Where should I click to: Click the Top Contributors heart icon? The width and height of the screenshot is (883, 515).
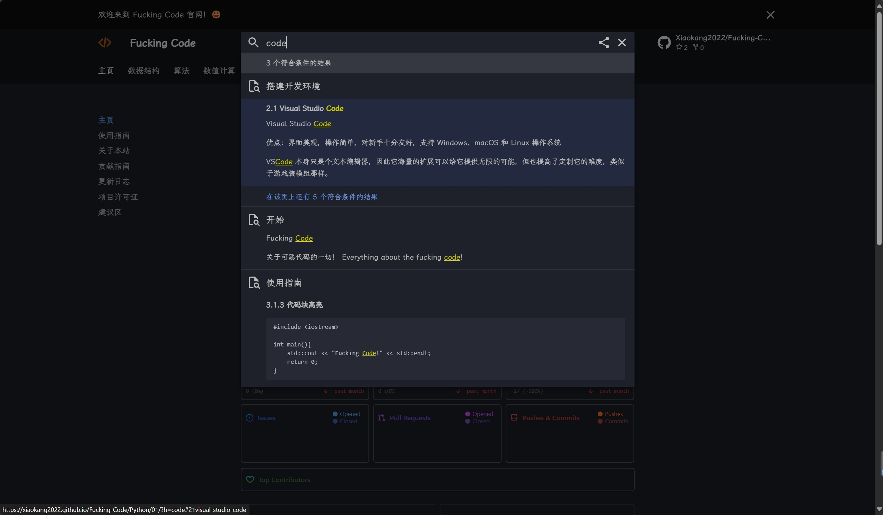[250, 480]
